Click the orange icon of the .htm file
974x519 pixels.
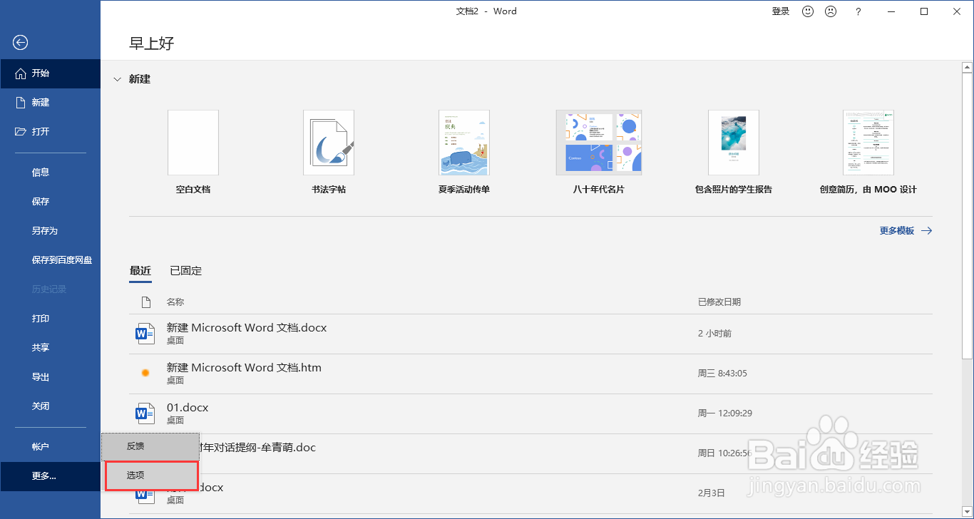pos(145,373)
